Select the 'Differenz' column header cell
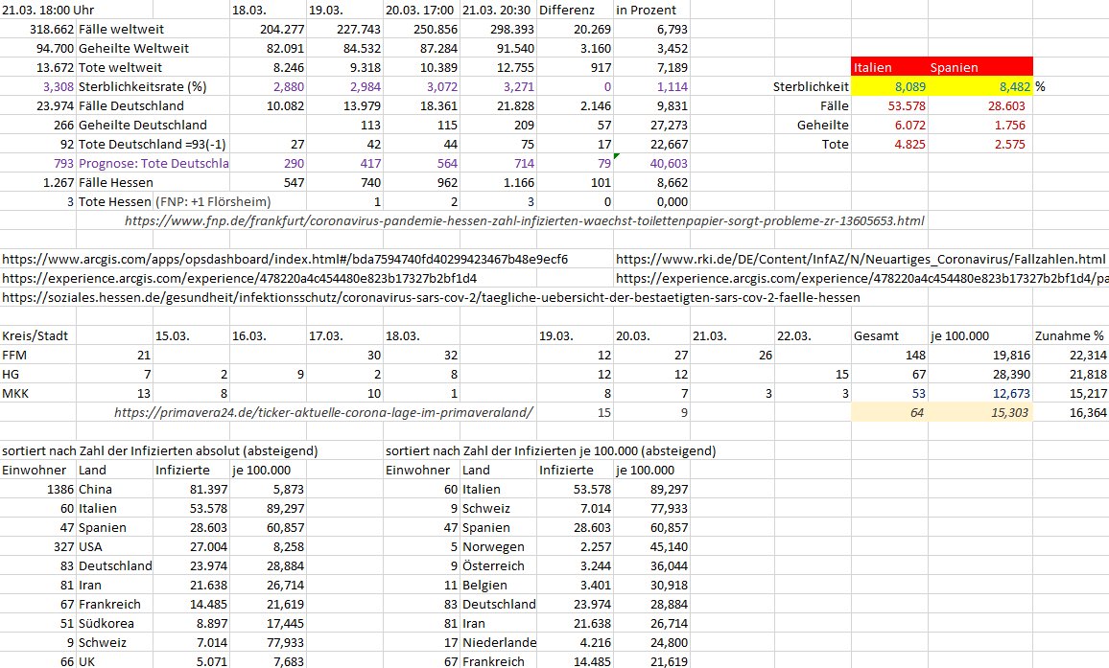The image size is (1109, 668). [575, 11]
